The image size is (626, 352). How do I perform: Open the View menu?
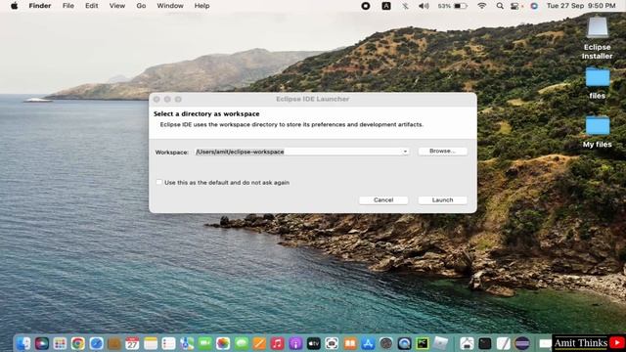tap(117, 6)
